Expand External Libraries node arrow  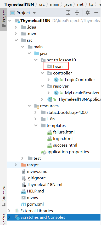tap(9, 211)
